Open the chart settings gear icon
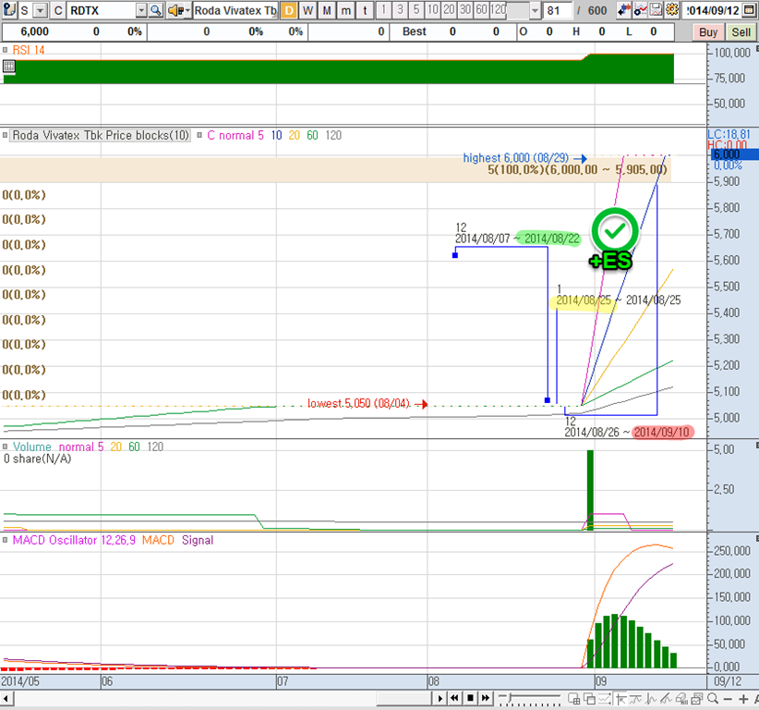The width and height of the screenshot is (759, 710). click(x=670, y=10)
